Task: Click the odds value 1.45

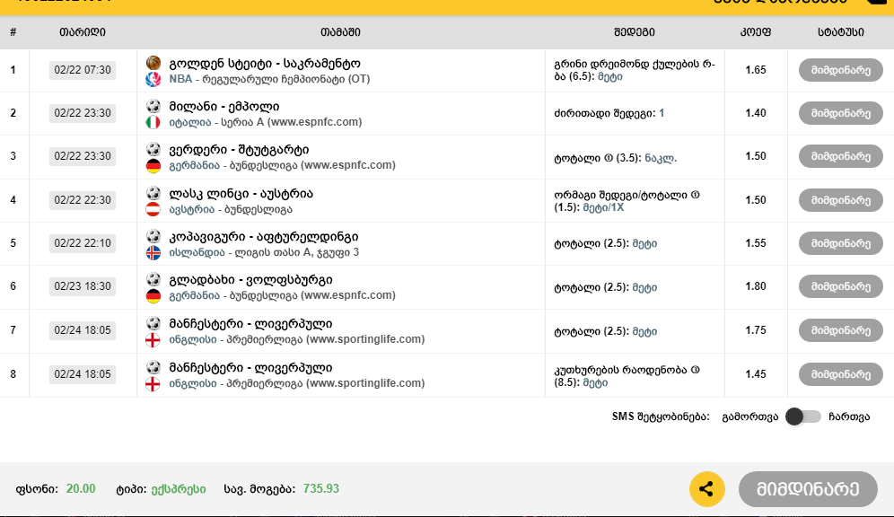Action: pyautogui.click(x=756, y=374)
